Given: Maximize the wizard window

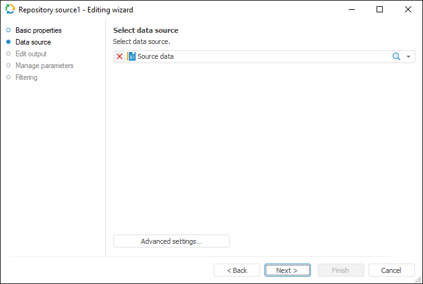Looking at the screenshot, I should pyautogui.click(x=380, y=10).
